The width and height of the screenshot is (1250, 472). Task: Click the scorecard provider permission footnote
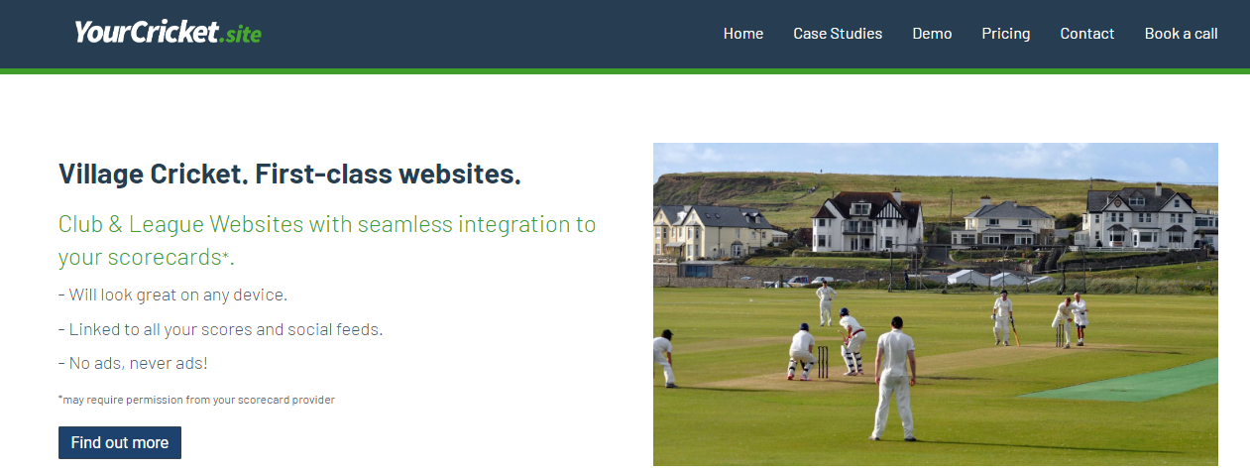coord(196,400)
